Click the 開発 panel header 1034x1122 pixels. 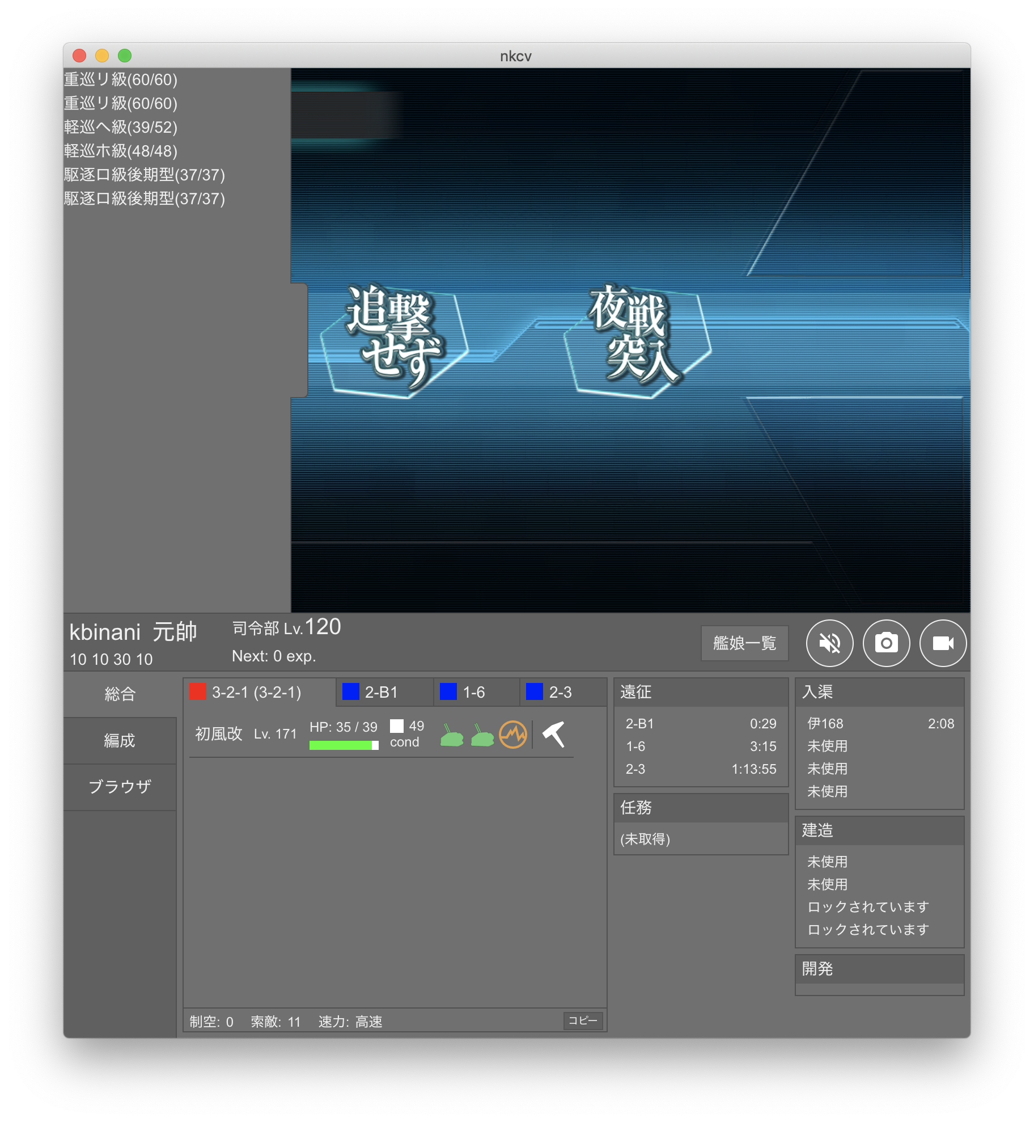pos(879,969)
